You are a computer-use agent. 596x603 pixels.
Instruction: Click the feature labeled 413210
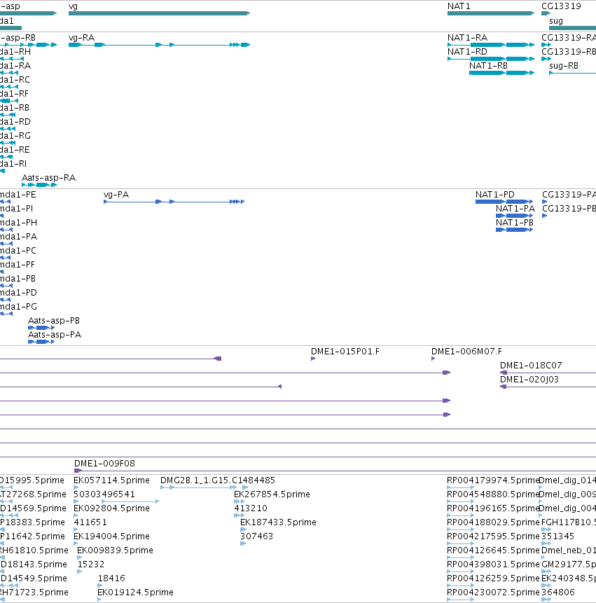(x=250, y=508)
